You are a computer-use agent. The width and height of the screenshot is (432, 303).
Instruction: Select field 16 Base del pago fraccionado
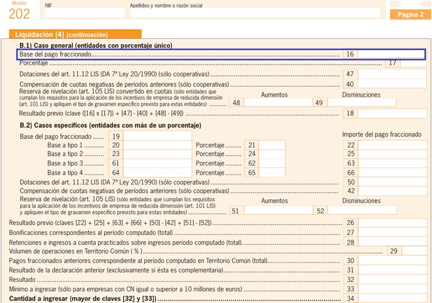tap(391, 54)
